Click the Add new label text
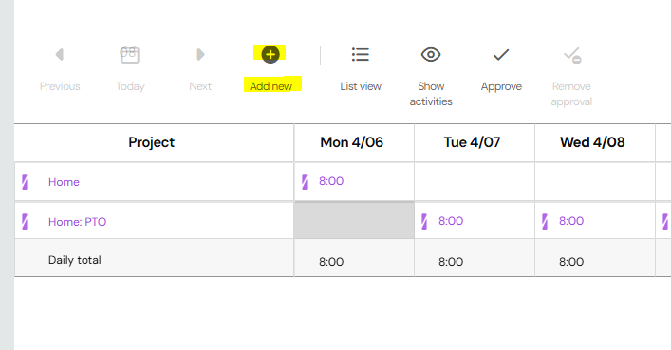Viewport: 671px width, 350px height. (x=270, y=86)
